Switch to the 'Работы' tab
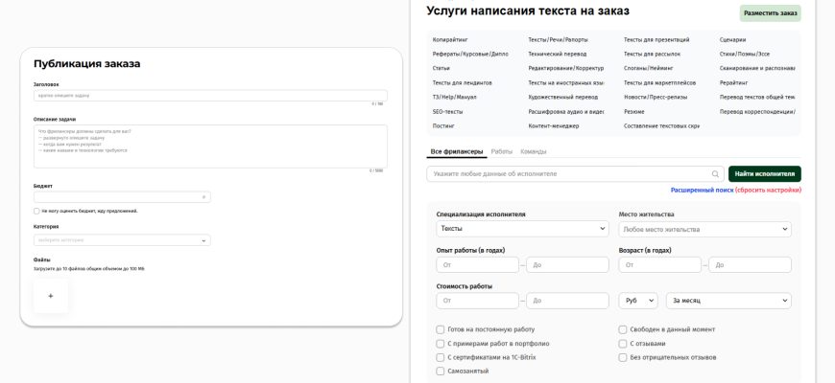Viewport: 835px width, 383px height. pos(501,151)
